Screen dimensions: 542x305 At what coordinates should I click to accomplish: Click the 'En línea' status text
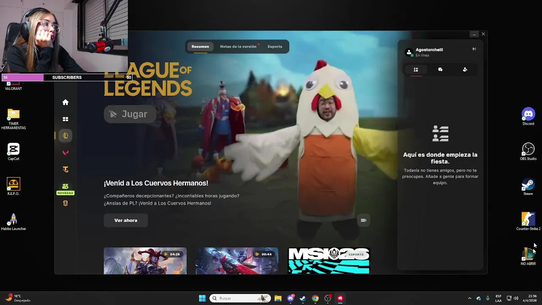coord(422,55)
